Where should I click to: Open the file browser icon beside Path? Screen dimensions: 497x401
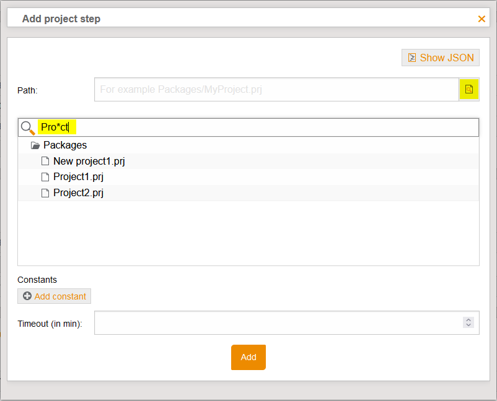(469, 89)
